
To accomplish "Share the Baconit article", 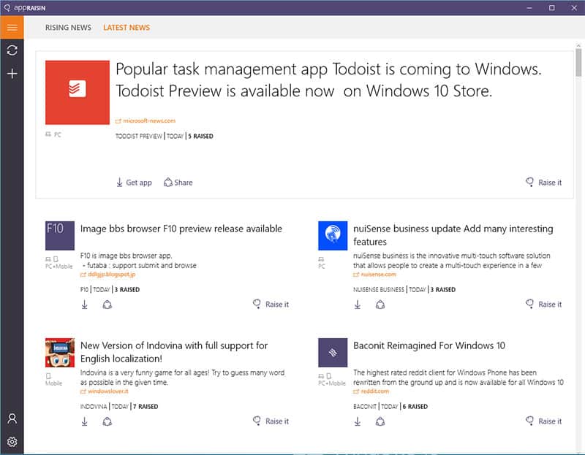I will 380,421.
